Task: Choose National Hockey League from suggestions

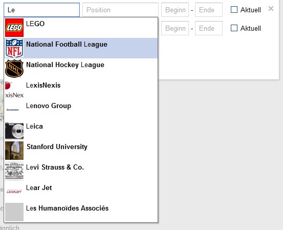Action: tap(81, 69)
